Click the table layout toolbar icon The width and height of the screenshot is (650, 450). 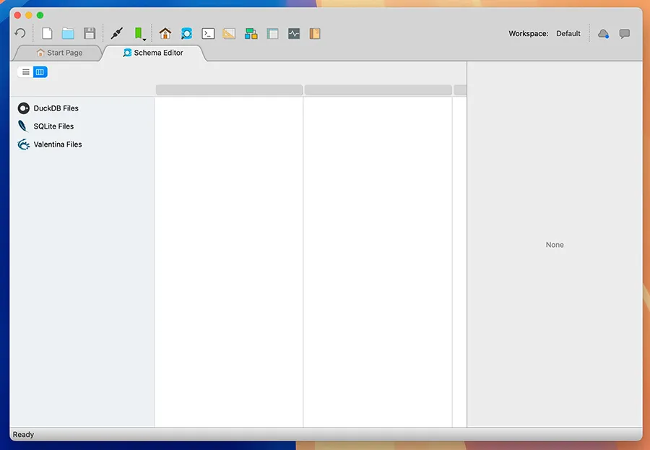[272, 33]
